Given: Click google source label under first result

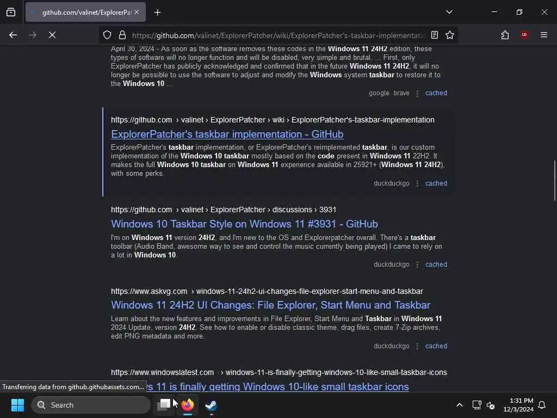Looking at the screenshot, I should [x=379, y=93].
